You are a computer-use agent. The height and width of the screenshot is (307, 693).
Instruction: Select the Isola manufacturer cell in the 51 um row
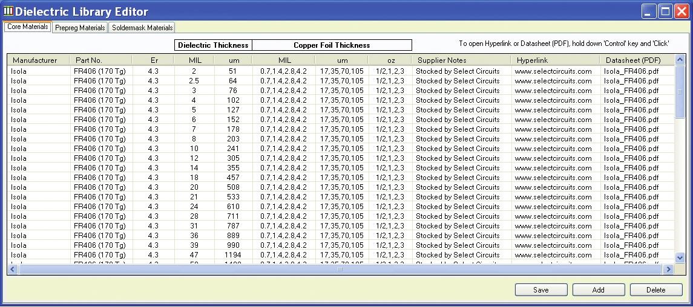coord(39,71)
